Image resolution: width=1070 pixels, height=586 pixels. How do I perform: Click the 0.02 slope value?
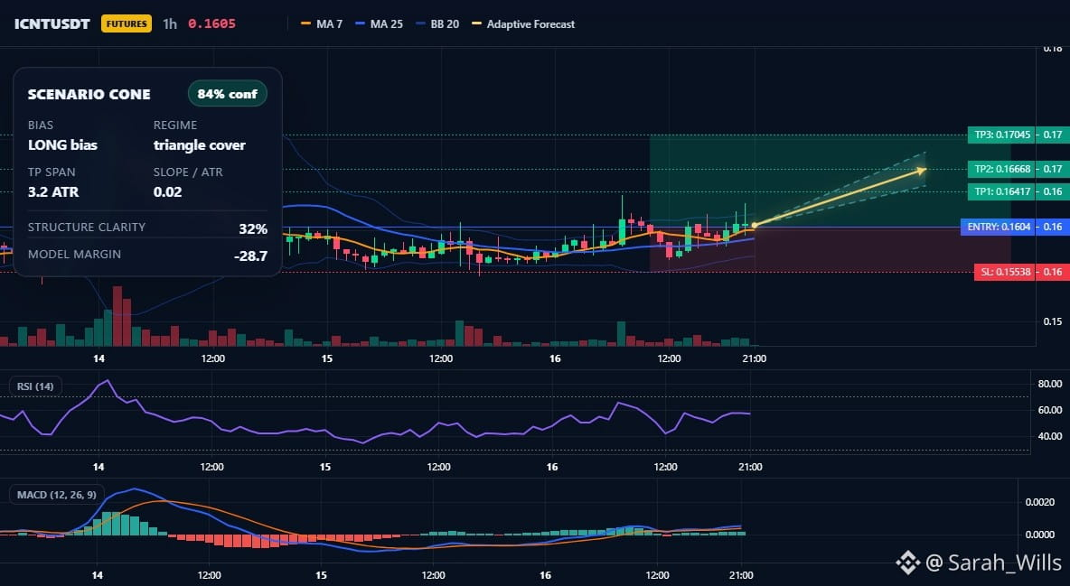(x=167, y=191)
